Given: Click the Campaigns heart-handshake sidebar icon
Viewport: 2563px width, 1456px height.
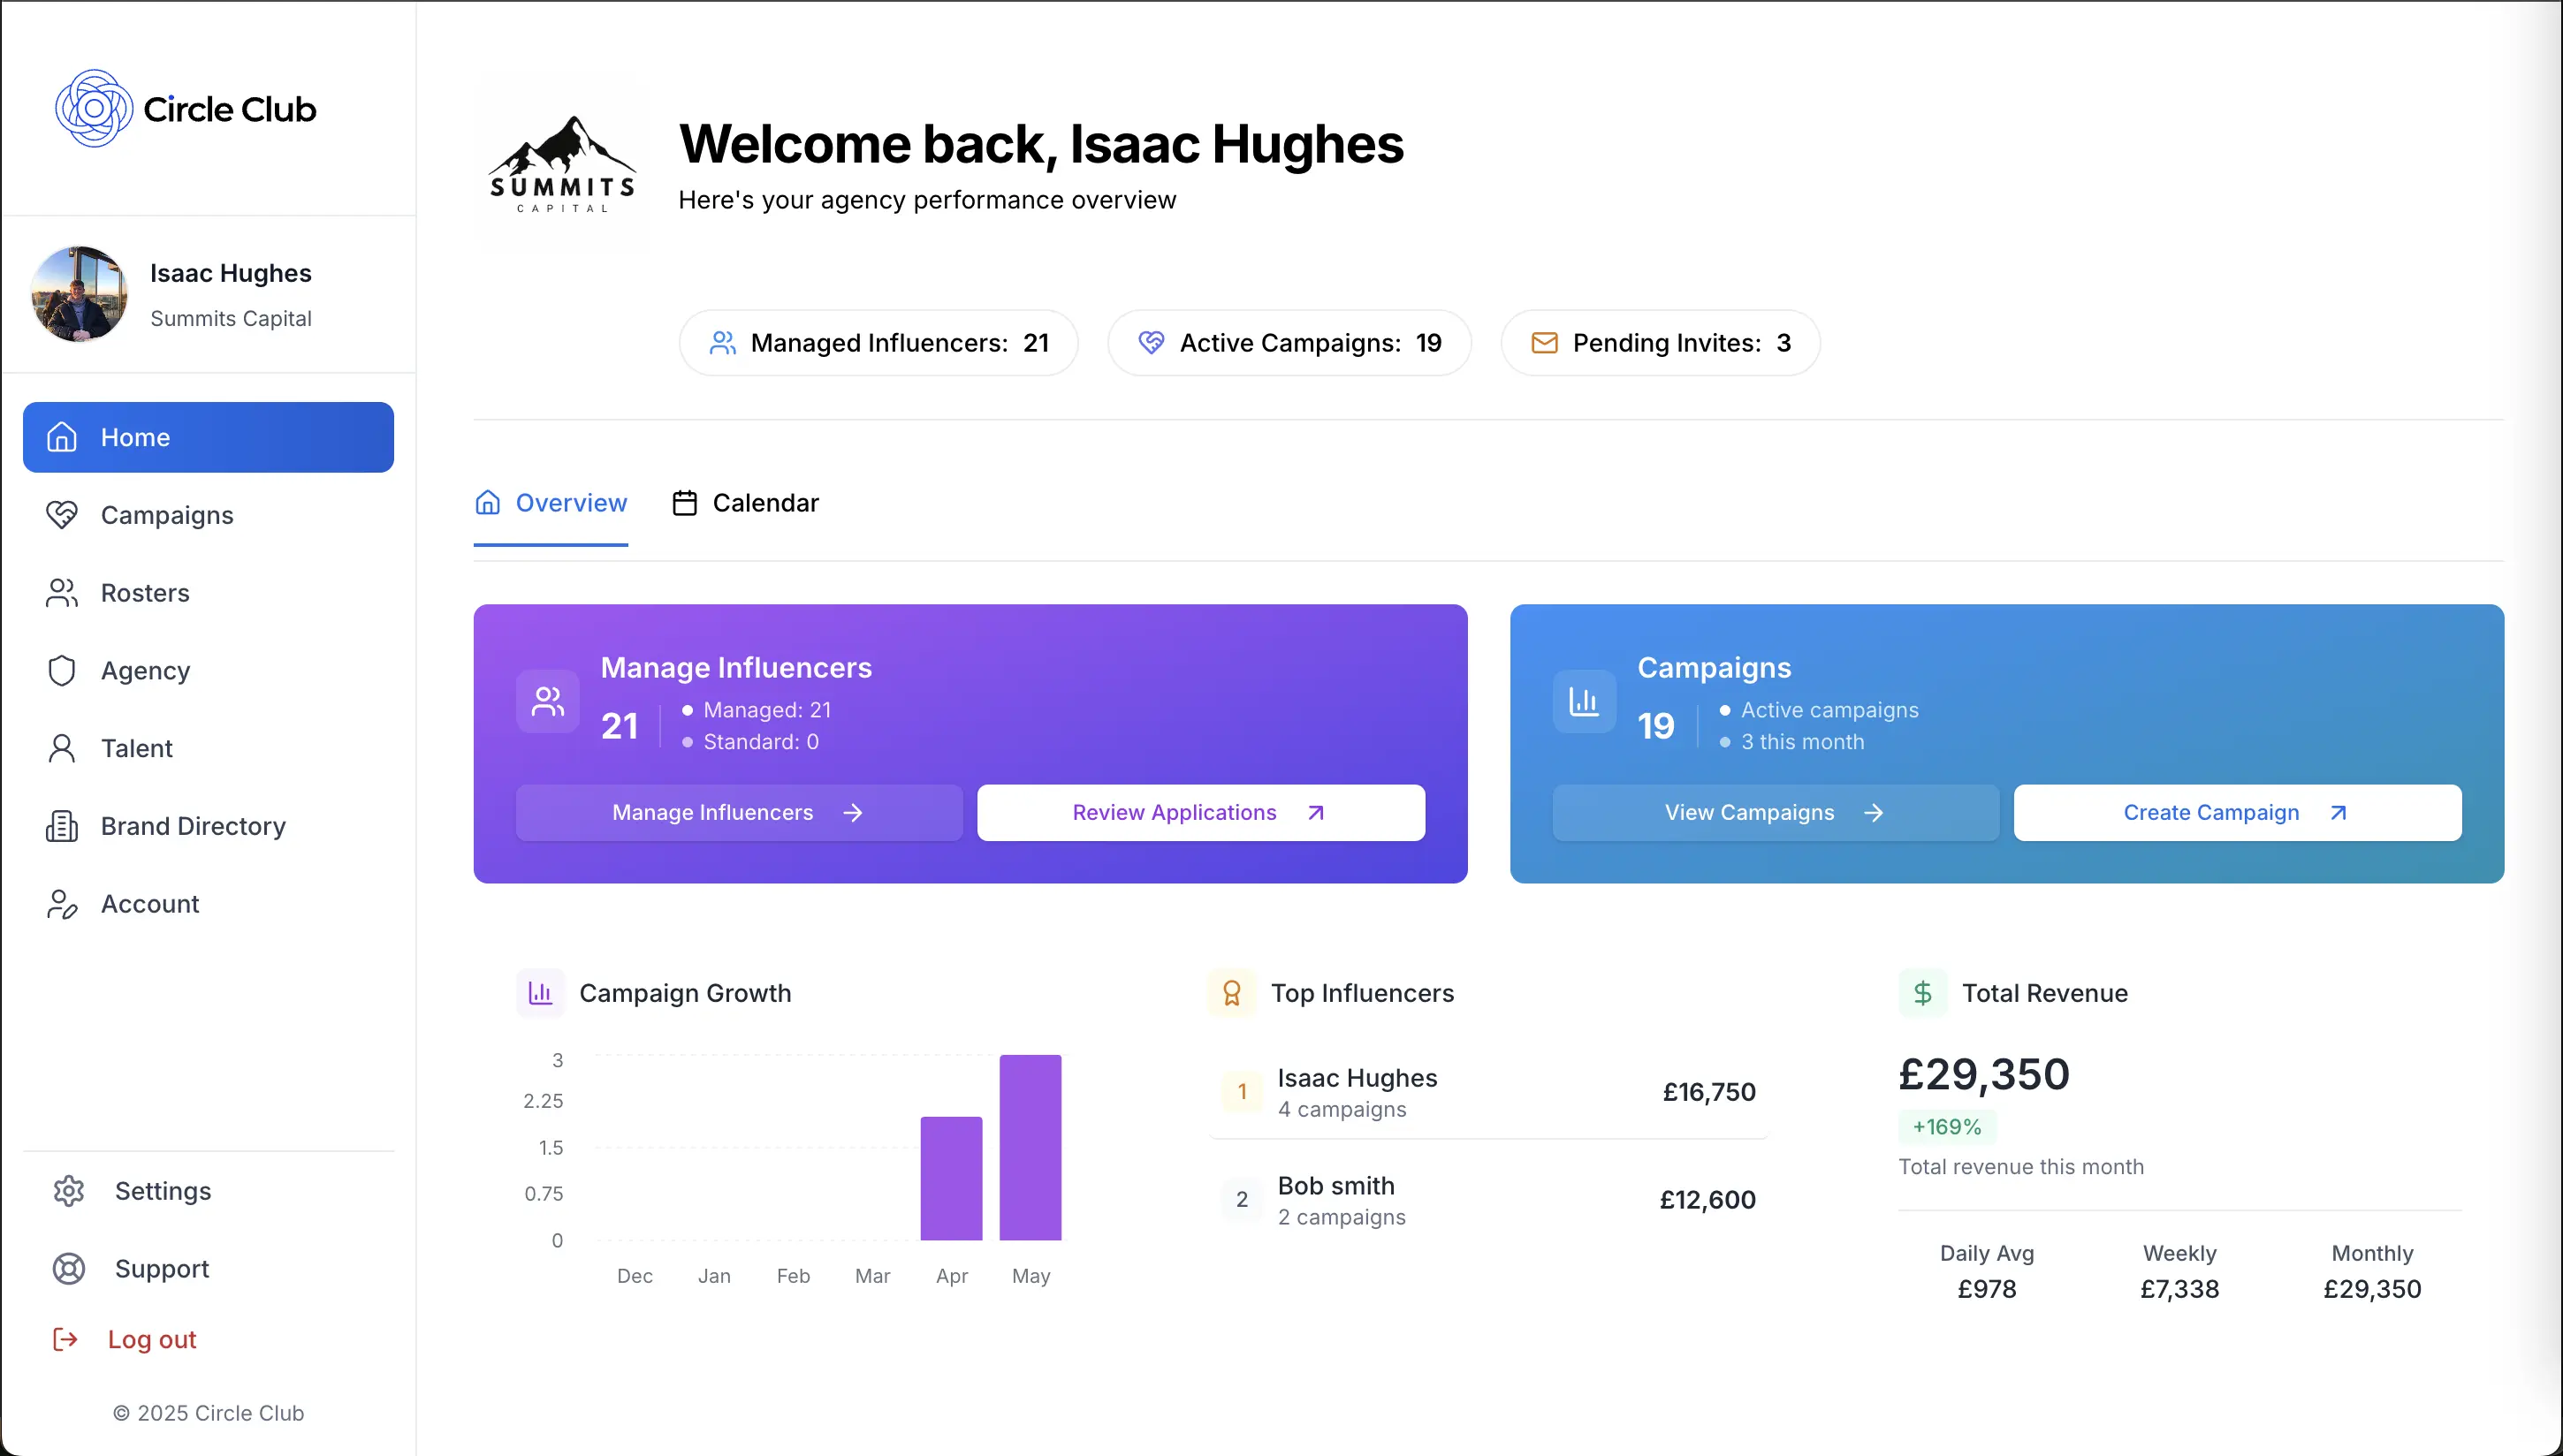Looking at the screenshot, I should [62, 515].
